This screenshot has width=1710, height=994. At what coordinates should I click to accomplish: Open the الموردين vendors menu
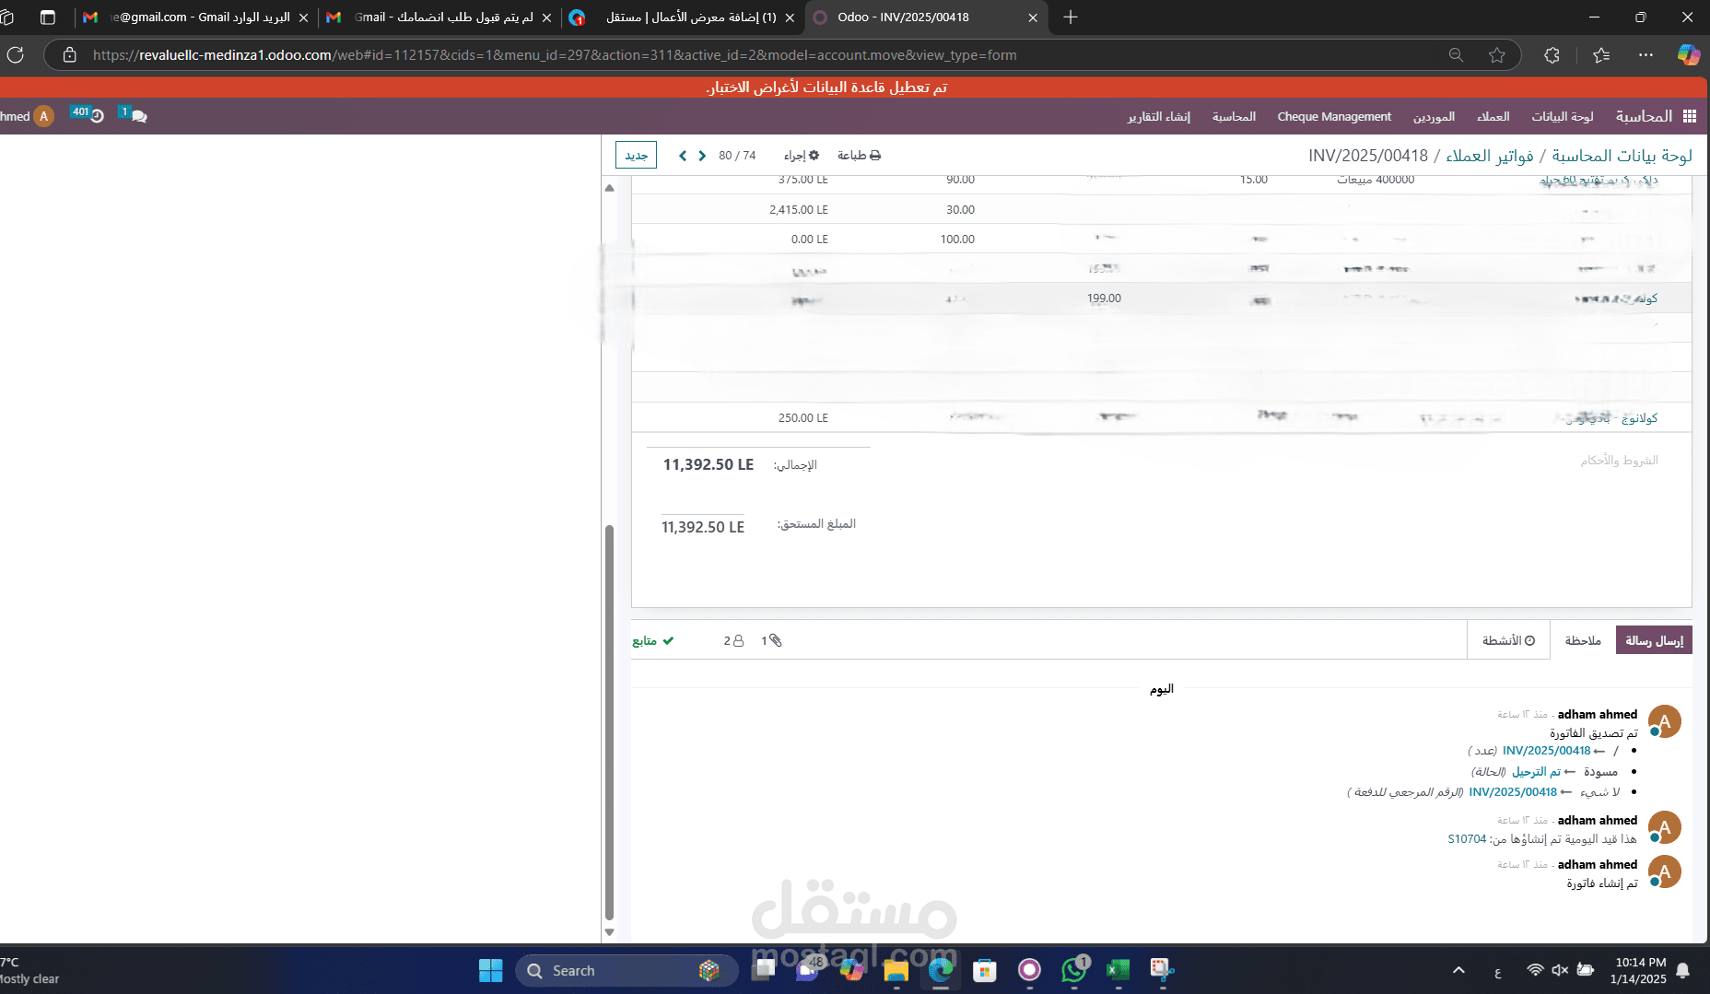click(x=1434, y=116)
